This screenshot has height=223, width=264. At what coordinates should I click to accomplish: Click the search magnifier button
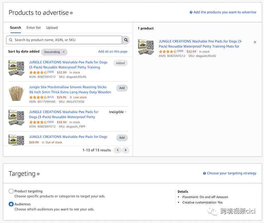pyautogui.click(x=126, y=40)
